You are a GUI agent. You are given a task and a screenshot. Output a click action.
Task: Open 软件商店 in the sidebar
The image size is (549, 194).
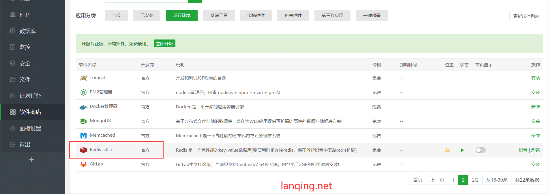32,112
